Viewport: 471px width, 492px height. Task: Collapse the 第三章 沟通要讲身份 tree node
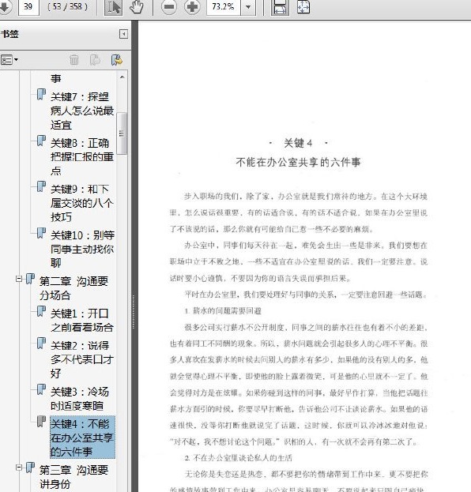(x=19, y=468)
